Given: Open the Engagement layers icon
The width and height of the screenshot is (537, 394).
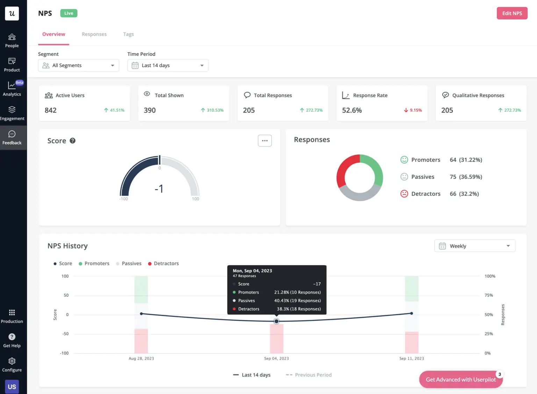Looking at the screenshot, I should click(x=12, y=110).
